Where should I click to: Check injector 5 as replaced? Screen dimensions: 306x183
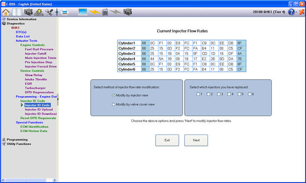pyautogui.click(x=239, y=94)
